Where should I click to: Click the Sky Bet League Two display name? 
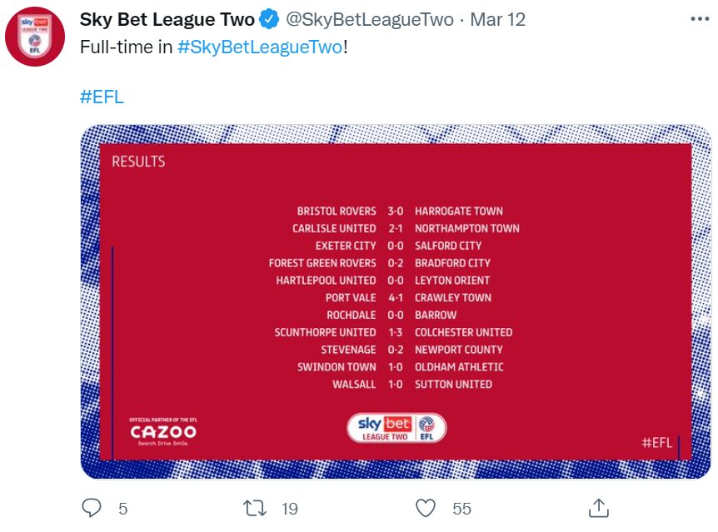point(167,19)
